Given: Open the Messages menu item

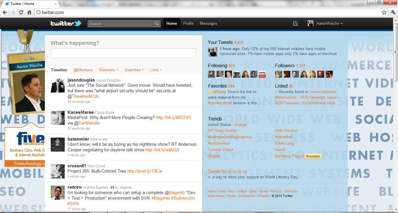Looking at the screenshot, I should click(209, 24).
